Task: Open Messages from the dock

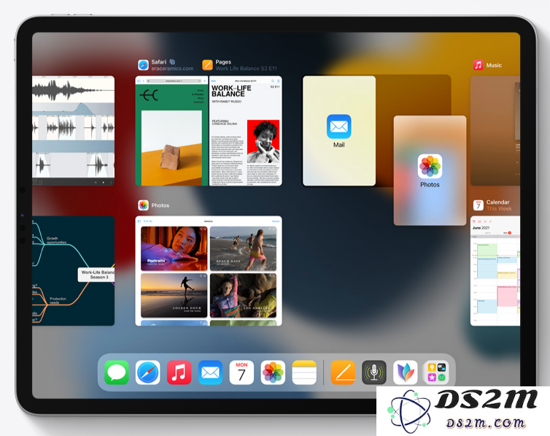Action: 117,372
